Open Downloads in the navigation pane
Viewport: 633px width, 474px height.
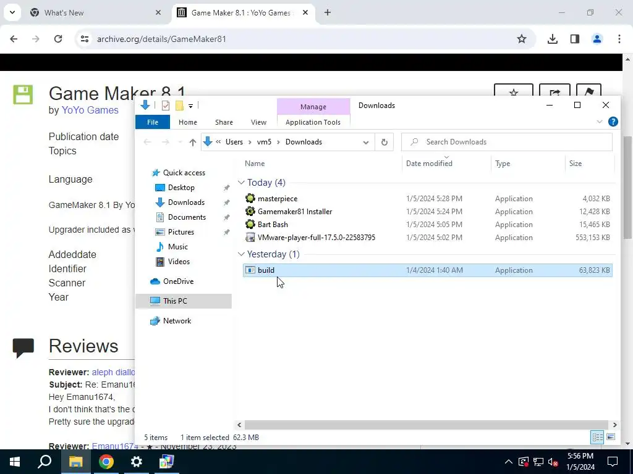(x=186, y=202)
